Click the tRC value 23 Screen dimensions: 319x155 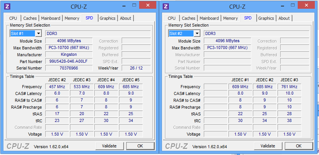coord(57,121)
